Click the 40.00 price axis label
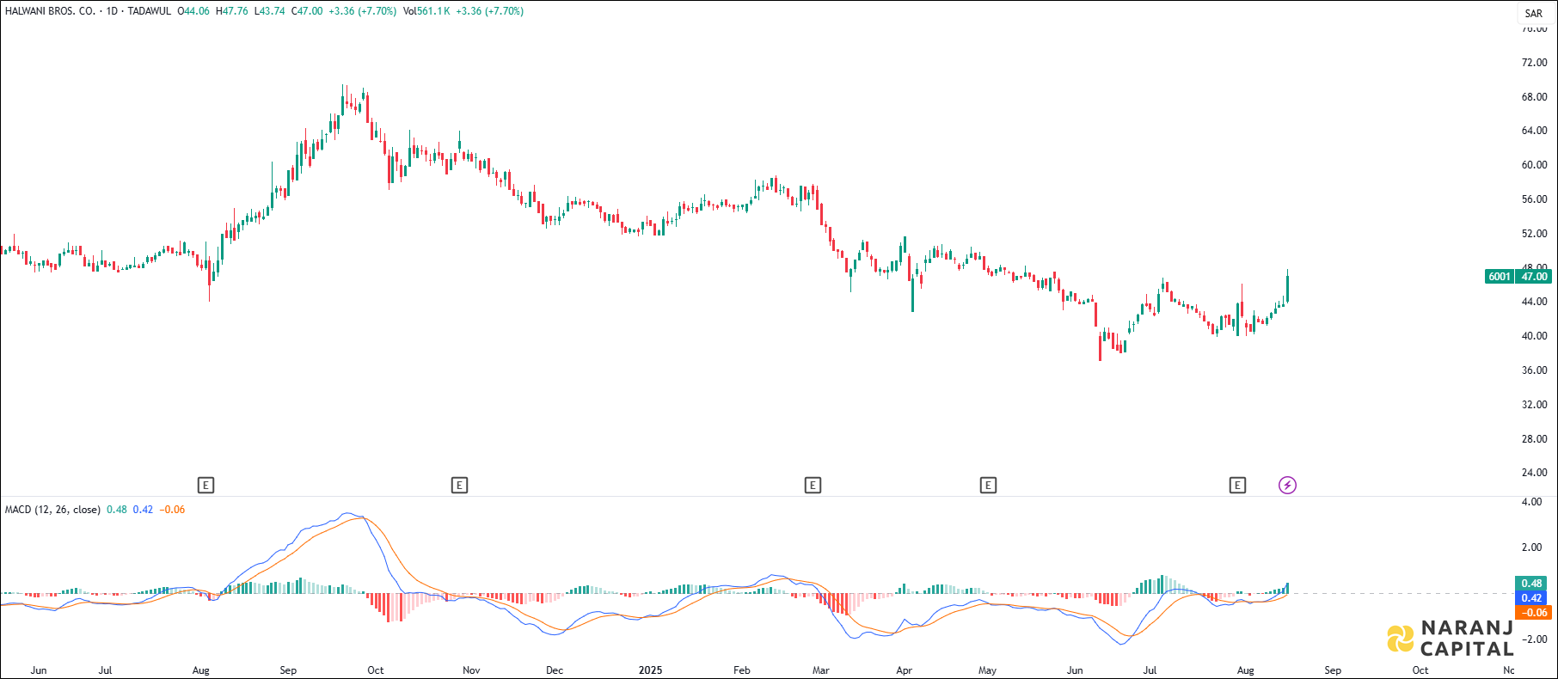Viewport: 1558px width, 679px height. point(1534,336)
